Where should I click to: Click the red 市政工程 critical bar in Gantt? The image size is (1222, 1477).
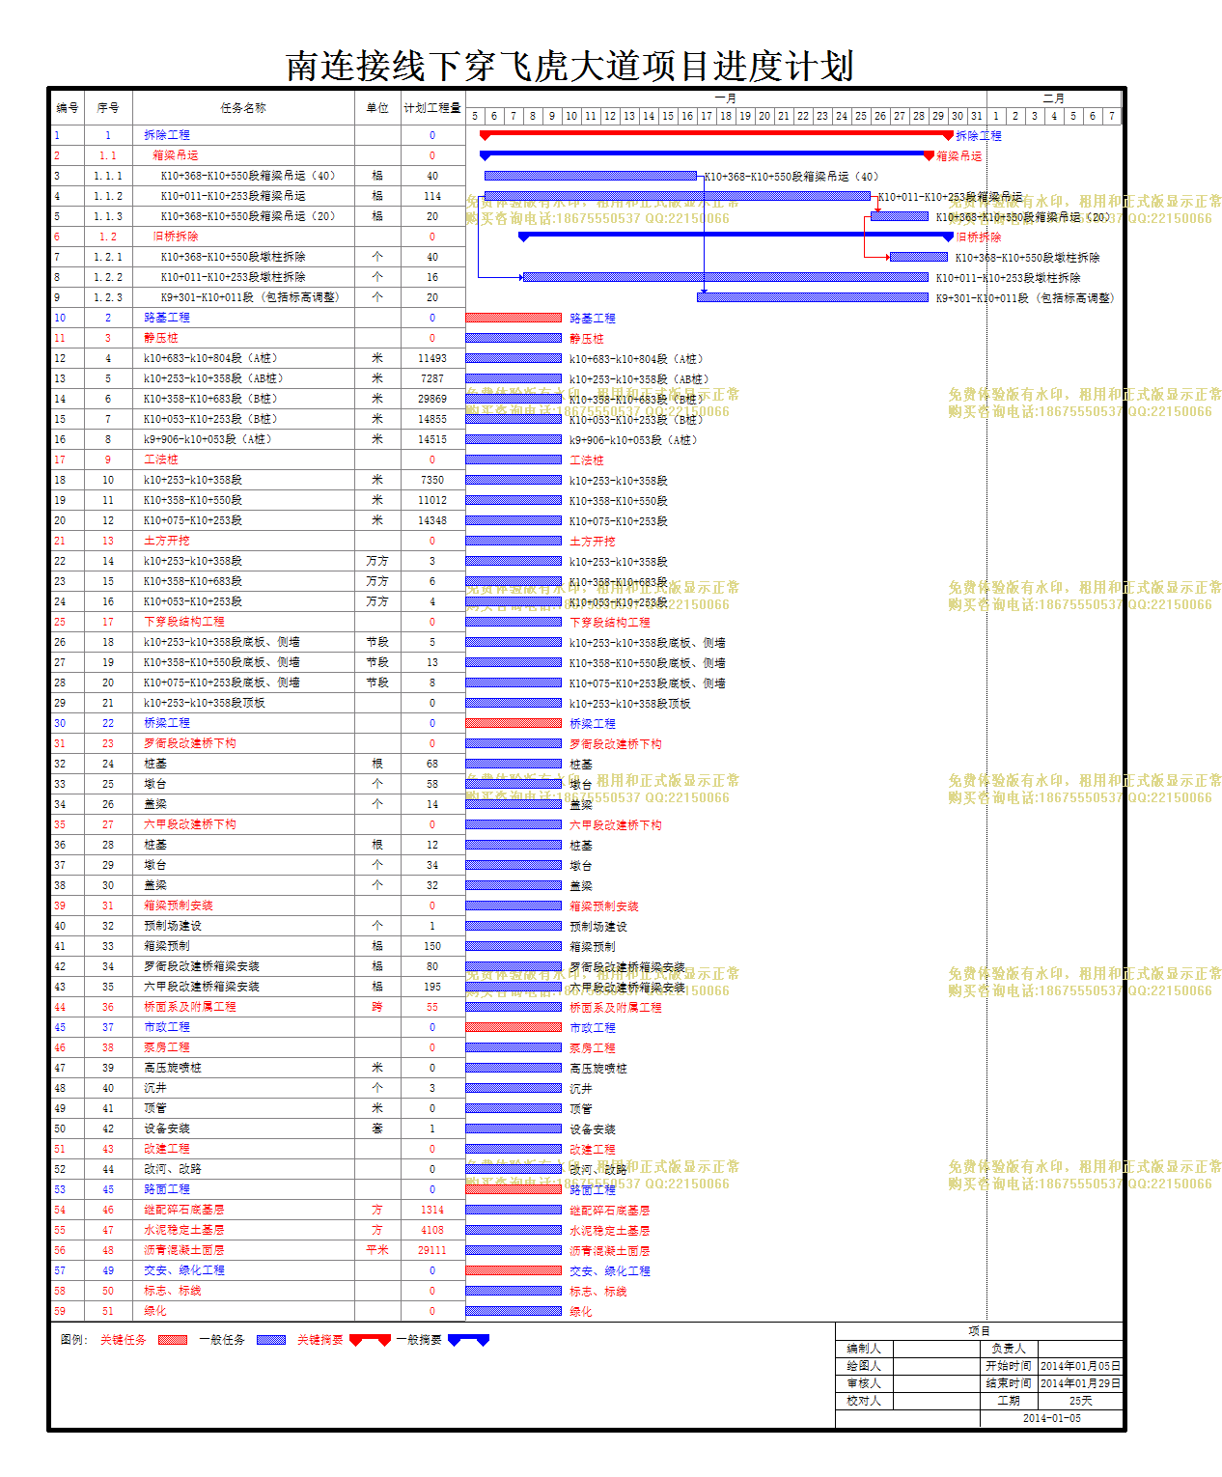click(x=514, y=1027)
